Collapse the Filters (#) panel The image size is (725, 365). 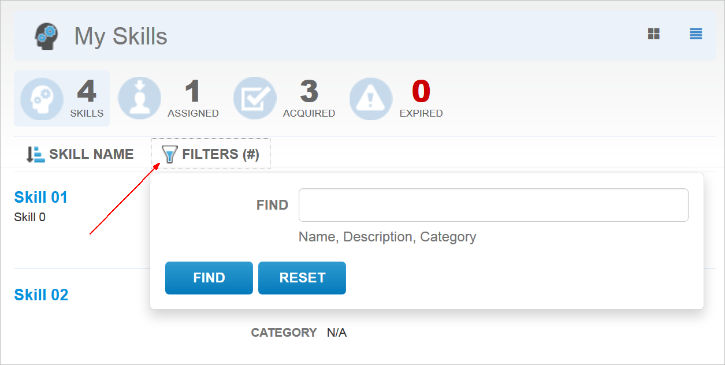point(220,154)
